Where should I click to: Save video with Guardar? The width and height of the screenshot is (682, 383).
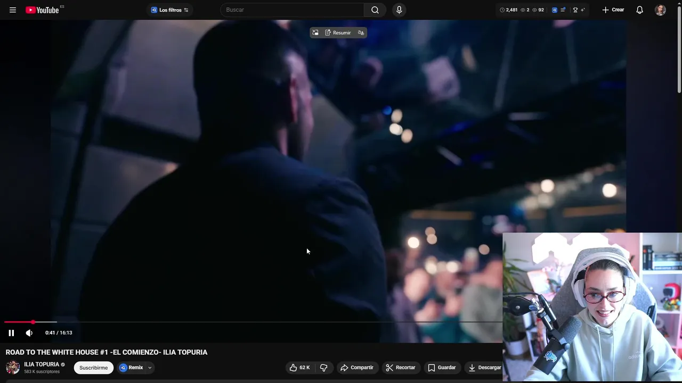tap(442, 368)
